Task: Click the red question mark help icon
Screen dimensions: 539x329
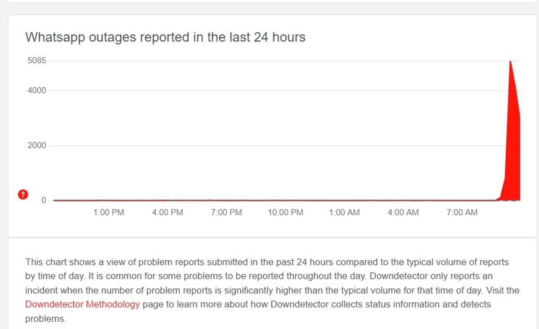Action: pyautogui.click(x=22, y=195)
